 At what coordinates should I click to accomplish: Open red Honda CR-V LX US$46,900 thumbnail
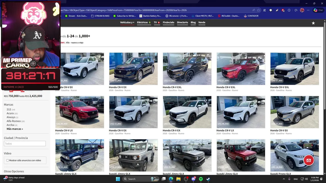click(79, 112)
